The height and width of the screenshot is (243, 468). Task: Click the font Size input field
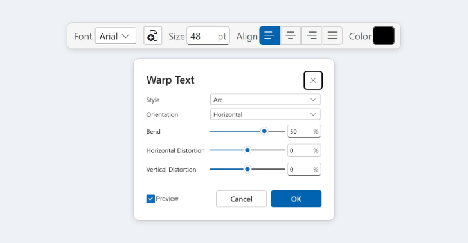[208, 36]
